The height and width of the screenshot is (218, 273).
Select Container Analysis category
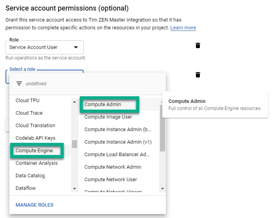(x=40, y=163)
